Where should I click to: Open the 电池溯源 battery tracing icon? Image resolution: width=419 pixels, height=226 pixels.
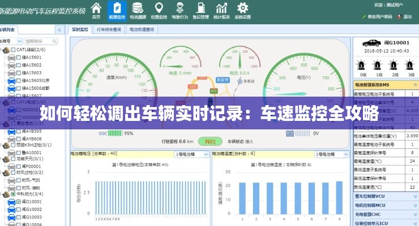click(x=137, y=10)
